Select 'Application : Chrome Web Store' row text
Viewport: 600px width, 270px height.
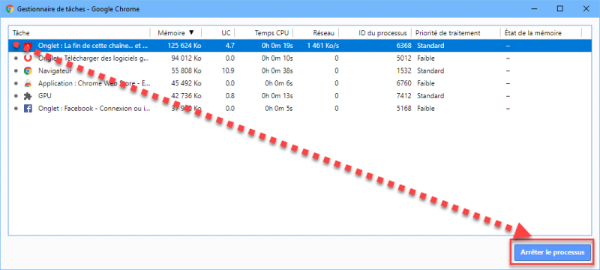[x=94, y=83]
